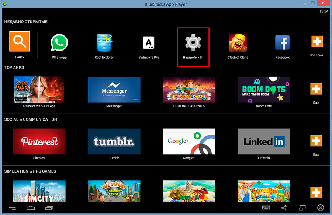Viewport: 332px width, 215px height.
Task: Launch the WhatsApp app icon
Action: tap(59, 42)
